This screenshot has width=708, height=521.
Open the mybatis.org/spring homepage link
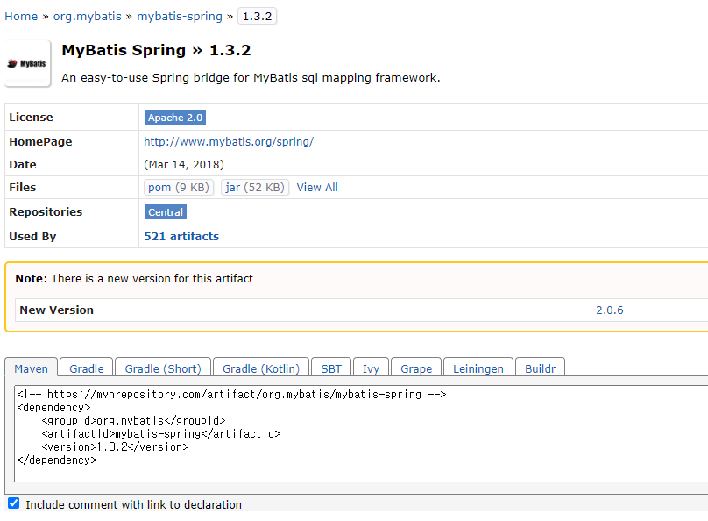coord(229,141)
